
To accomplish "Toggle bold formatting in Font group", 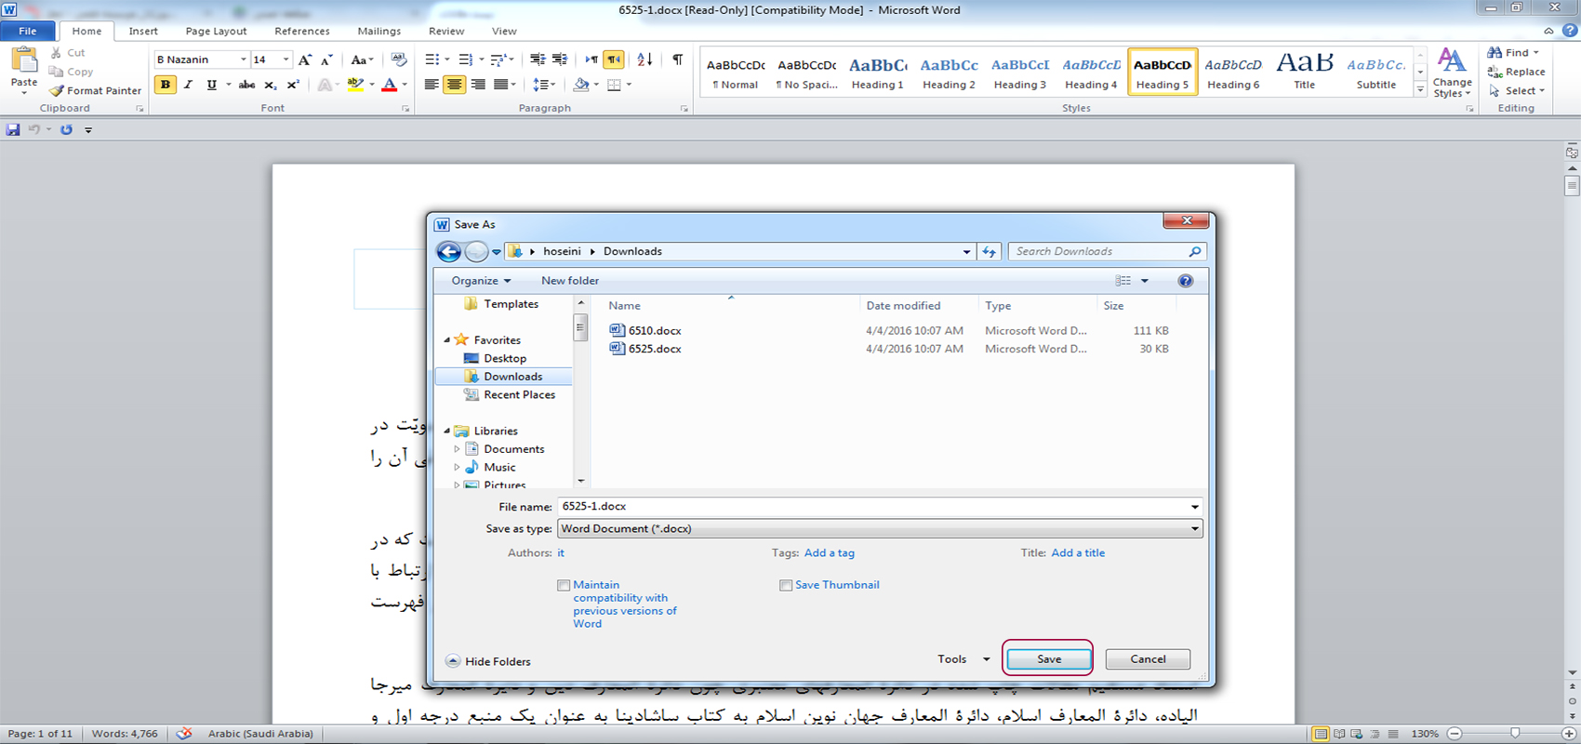I will click(x=166, y=85).
